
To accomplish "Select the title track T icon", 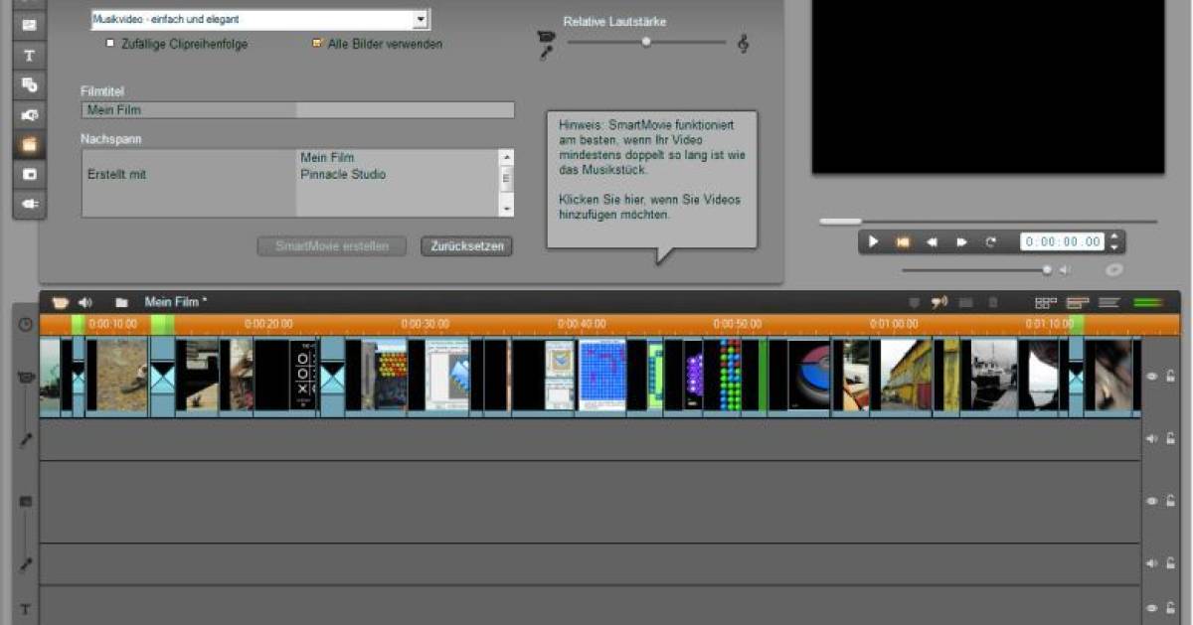I will point(26,608).
